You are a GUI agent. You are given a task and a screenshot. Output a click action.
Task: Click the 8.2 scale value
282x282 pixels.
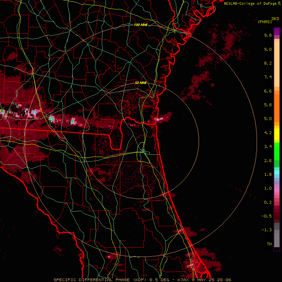tap(268, 63)
